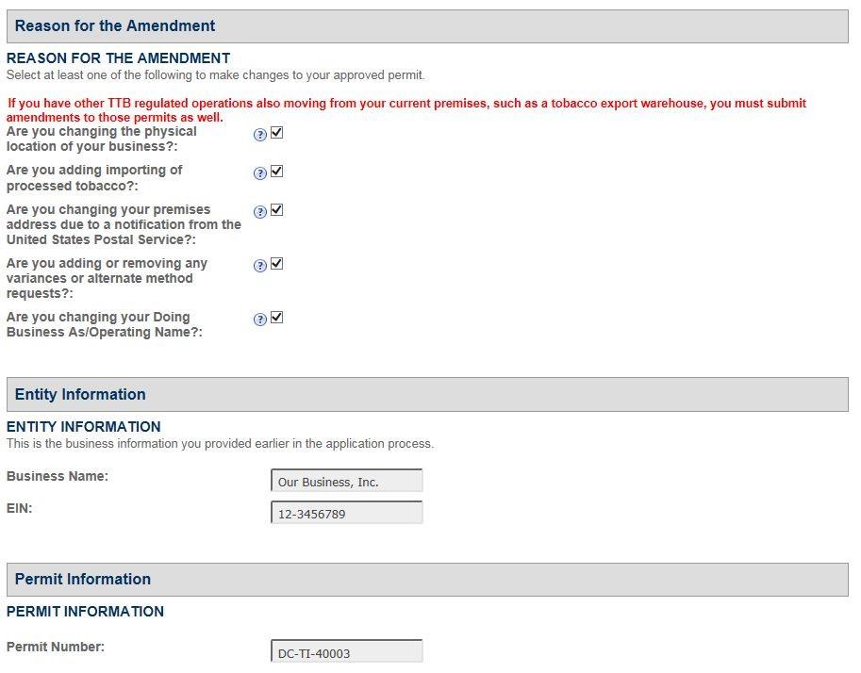
Task: Click help icon for changing physical location
Action: pos(260,135)
